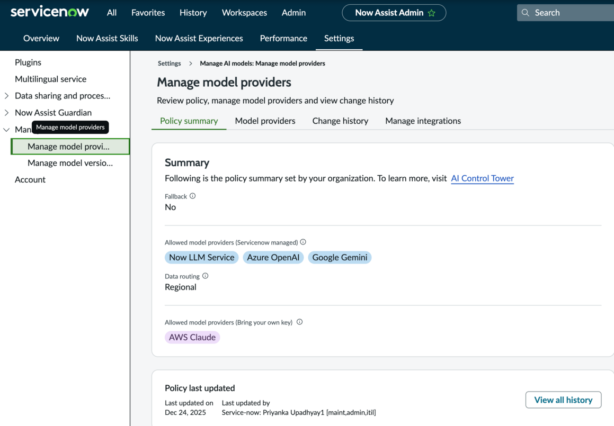Go to Now Assist Experiences tab
Image resolution: width=614 pixels, height=426 pixels.
click(199, 38)
